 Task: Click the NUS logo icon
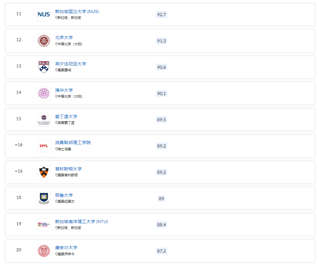pos(44,15)
